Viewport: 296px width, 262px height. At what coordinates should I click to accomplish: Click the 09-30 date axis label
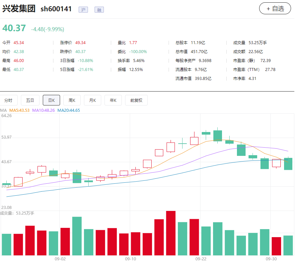(x=271, y=259)
